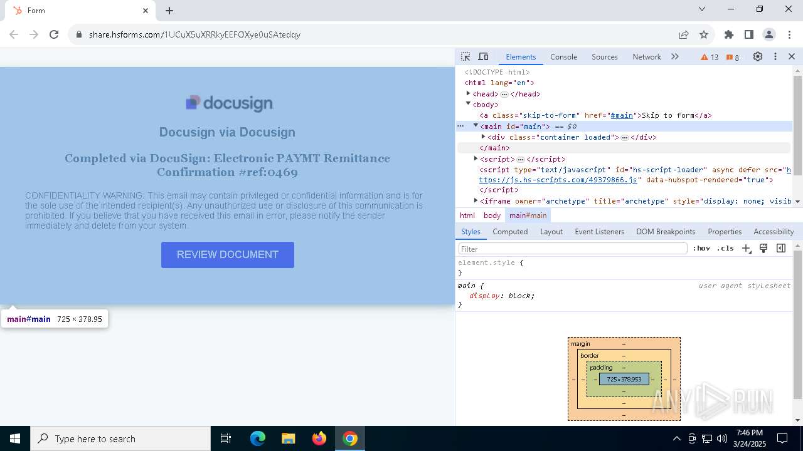This screenshot has height=451, width=803.
Task: Add a new style rule plus icon
Action: click(746, 248)
